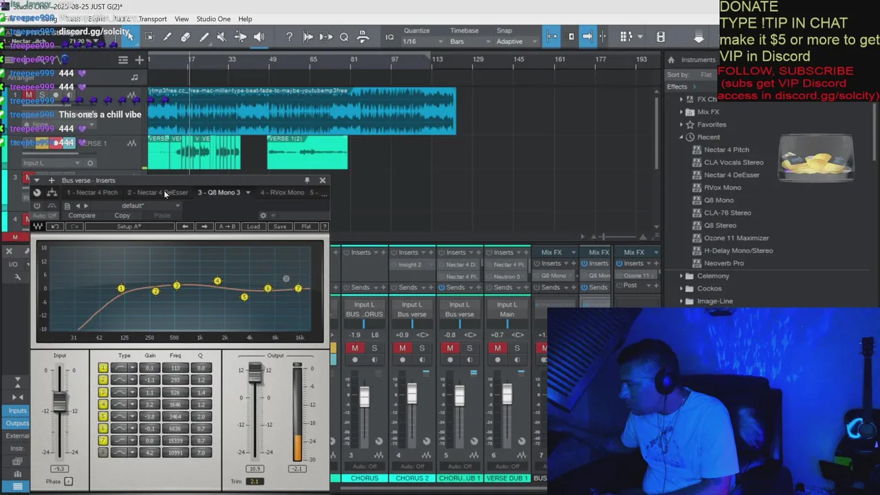The width and height of the screenshot is (880, 495).
Task: Open the Help menu
Action: (x=245, y=19)
